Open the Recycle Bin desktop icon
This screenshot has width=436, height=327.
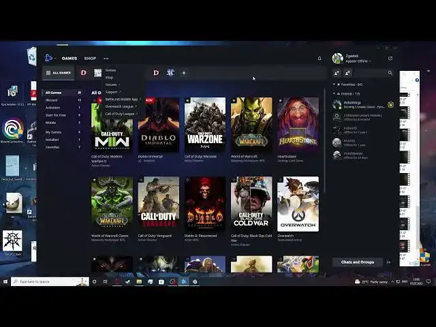tap(32, 57)
